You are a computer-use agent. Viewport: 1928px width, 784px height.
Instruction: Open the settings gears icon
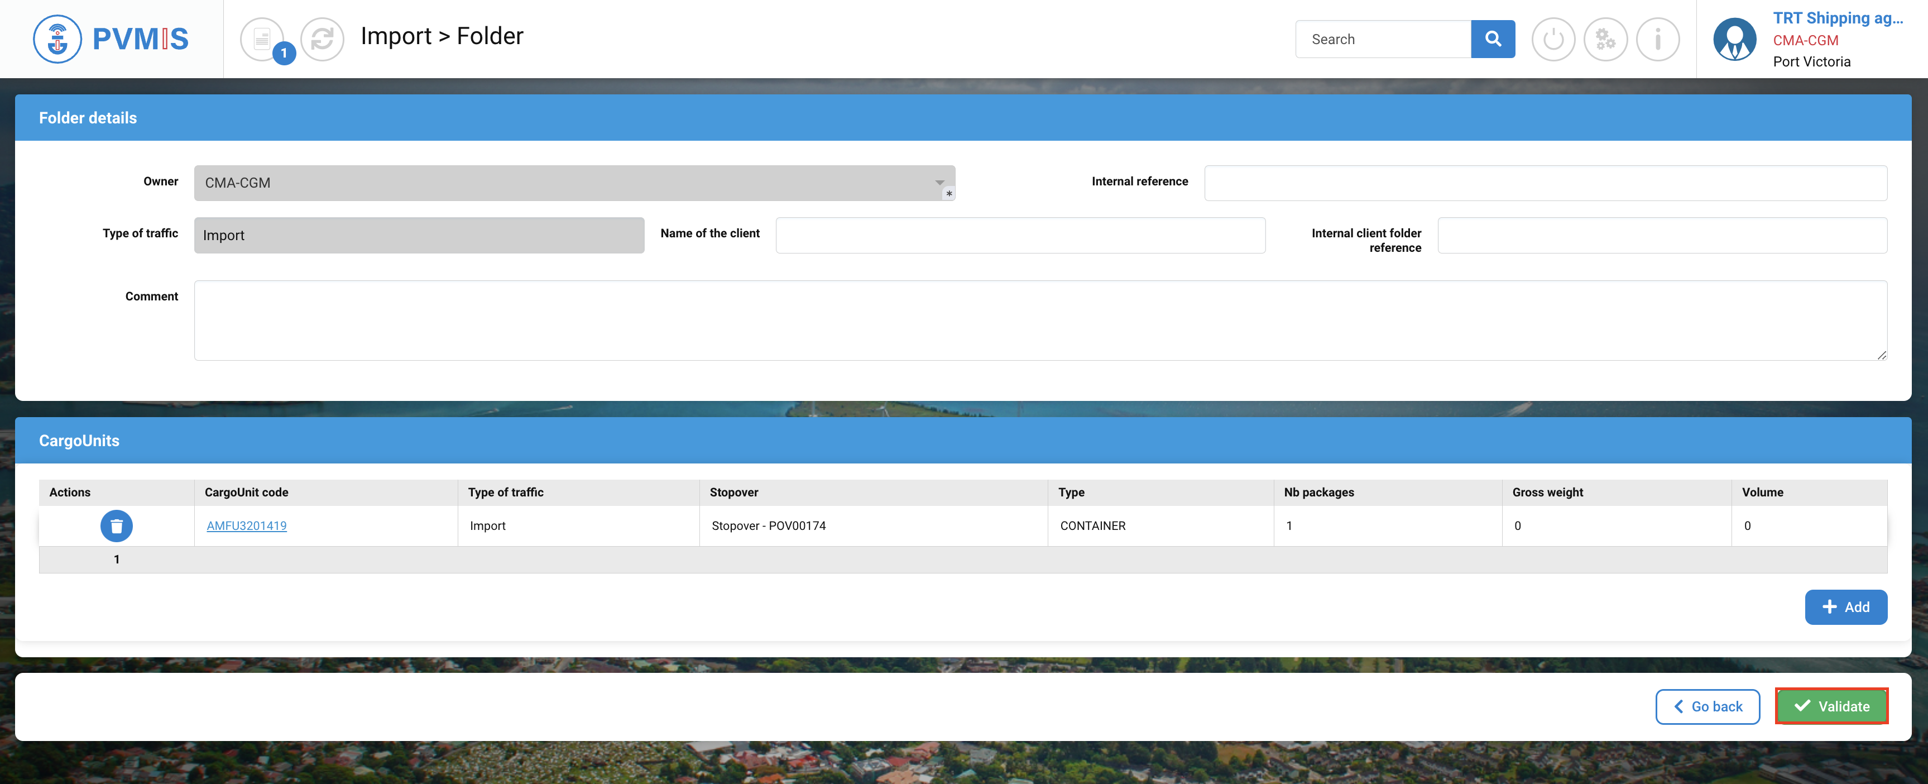(x=1605, y=39)
